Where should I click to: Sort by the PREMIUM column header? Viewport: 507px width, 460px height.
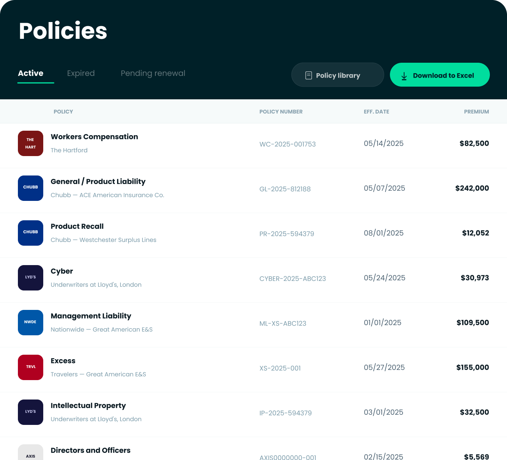[x=476, y=112]
